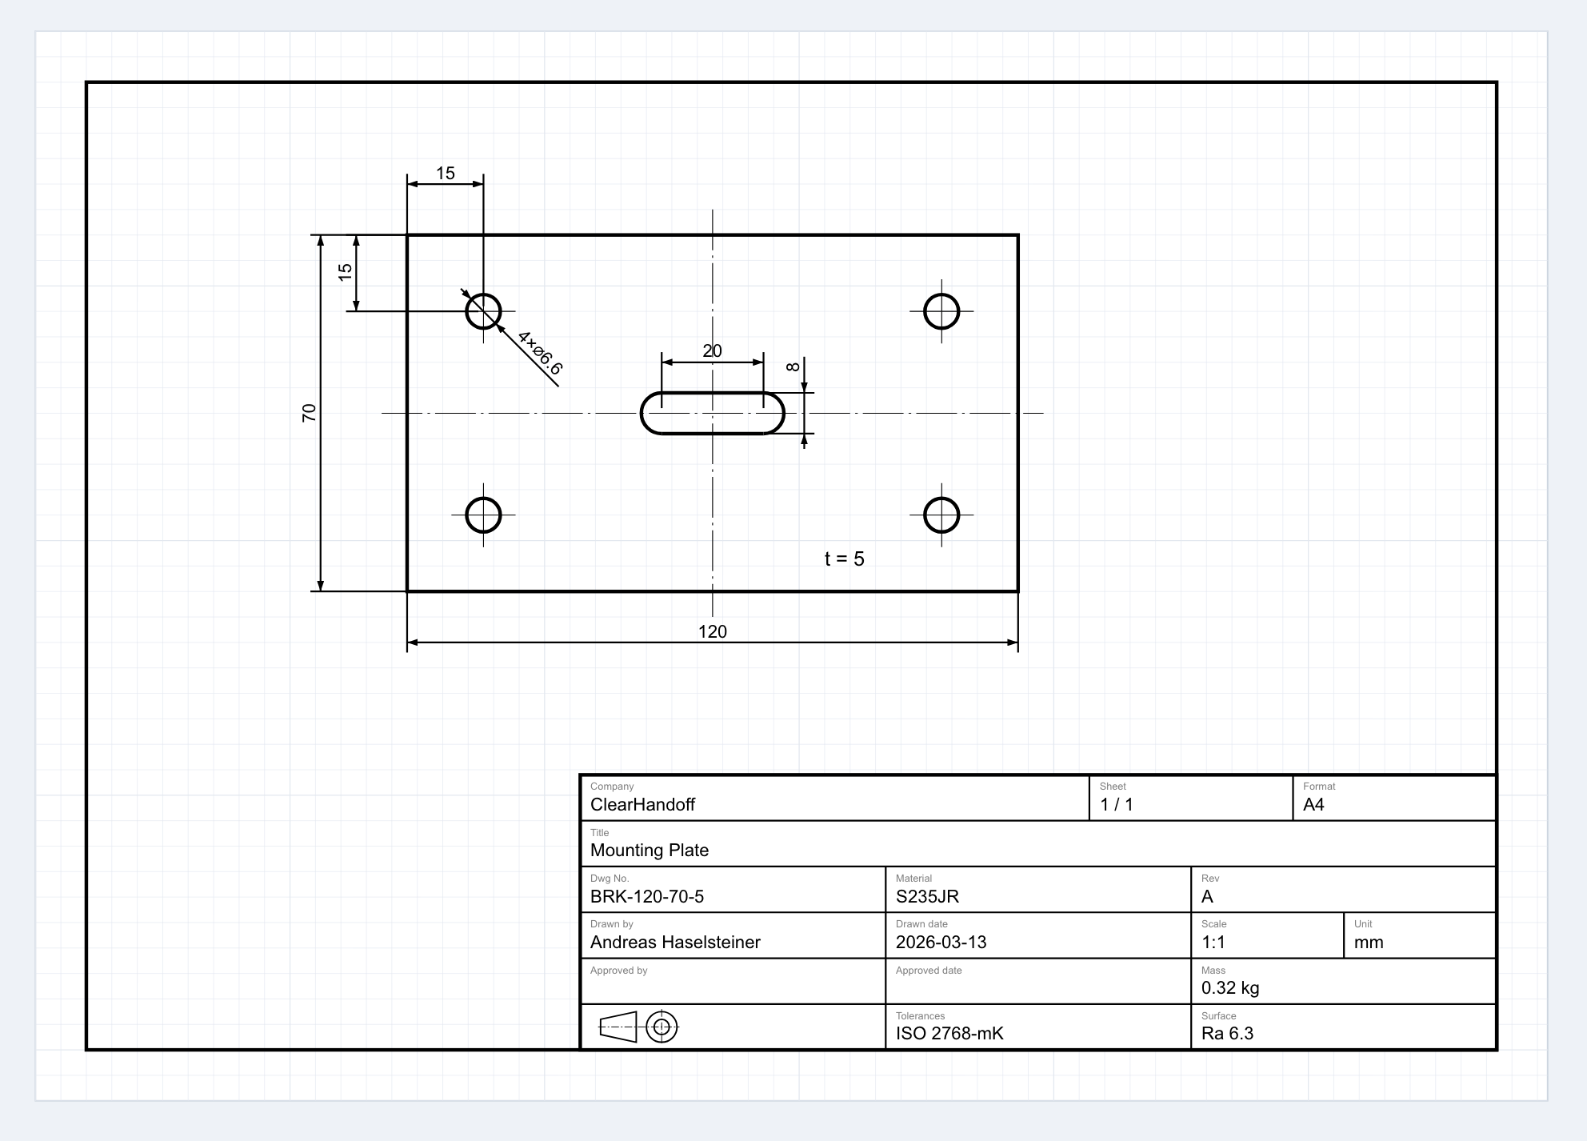This screenshot has height=1141, width=1587.
Task: Click the 'Mounting Plate' title field
Action: (x=1038, y=844)
